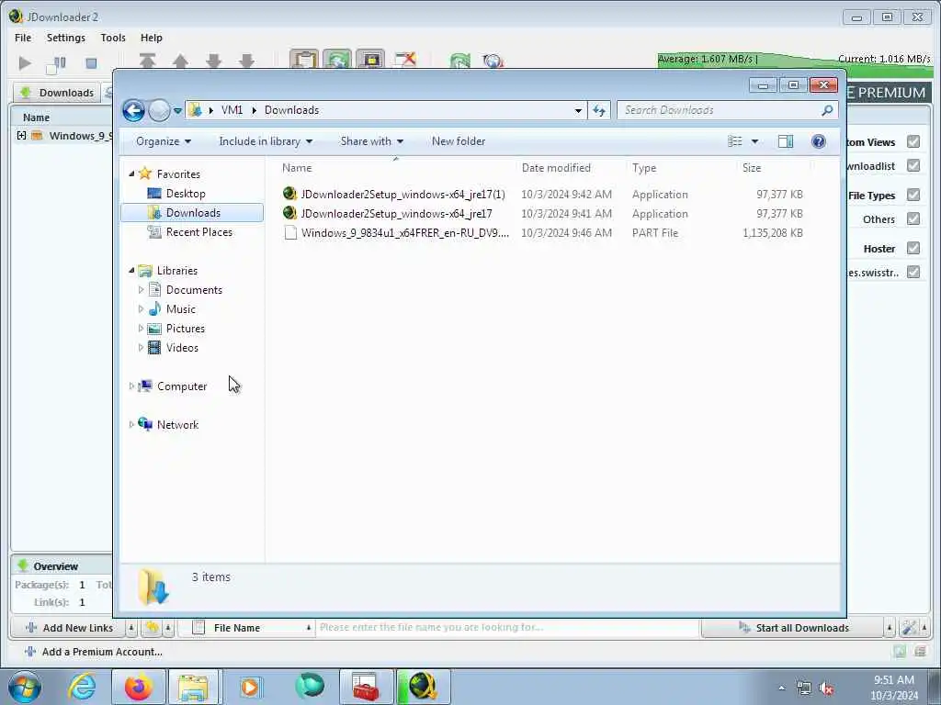Viewport: 941px width, 705px height.
Task: Expand the Documents library node
Action: click(141, 290)
